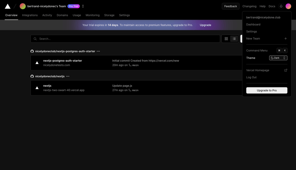
Task: Switch to the Storage tab
Action: pos(109,15)
